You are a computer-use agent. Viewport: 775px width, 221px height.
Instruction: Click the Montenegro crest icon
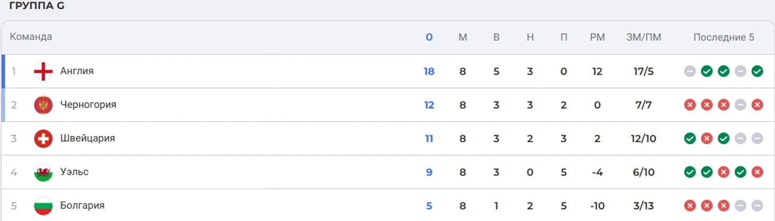(x=43, y=105)
